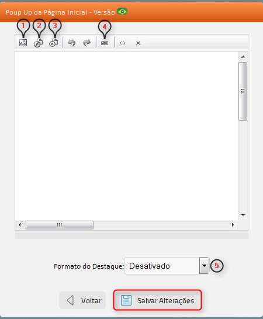Click the vertical scrollbar thumb

point(243,91)
